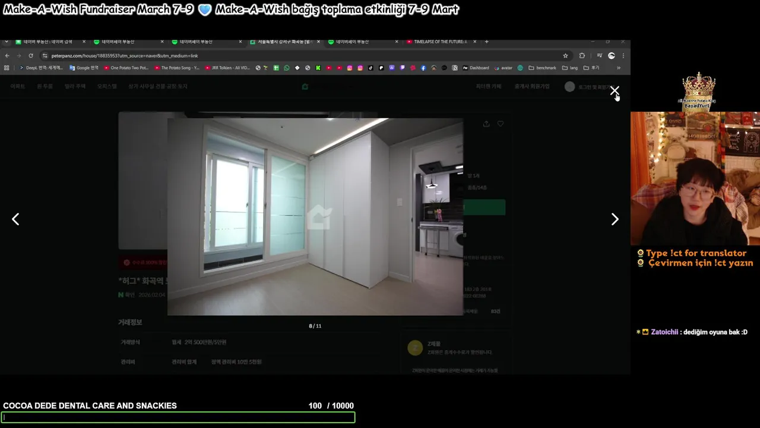This screenshot has height=428, width=760.
Task: Bookmark this page with the star icon
Action: coord(565,56)
